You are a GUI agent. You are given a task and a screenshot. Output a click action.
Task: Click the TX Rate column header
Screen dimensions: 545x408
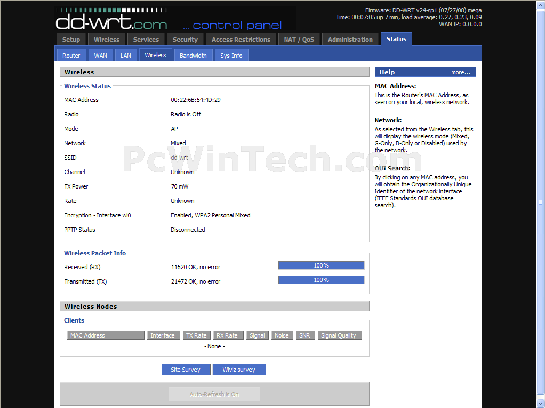196,335
